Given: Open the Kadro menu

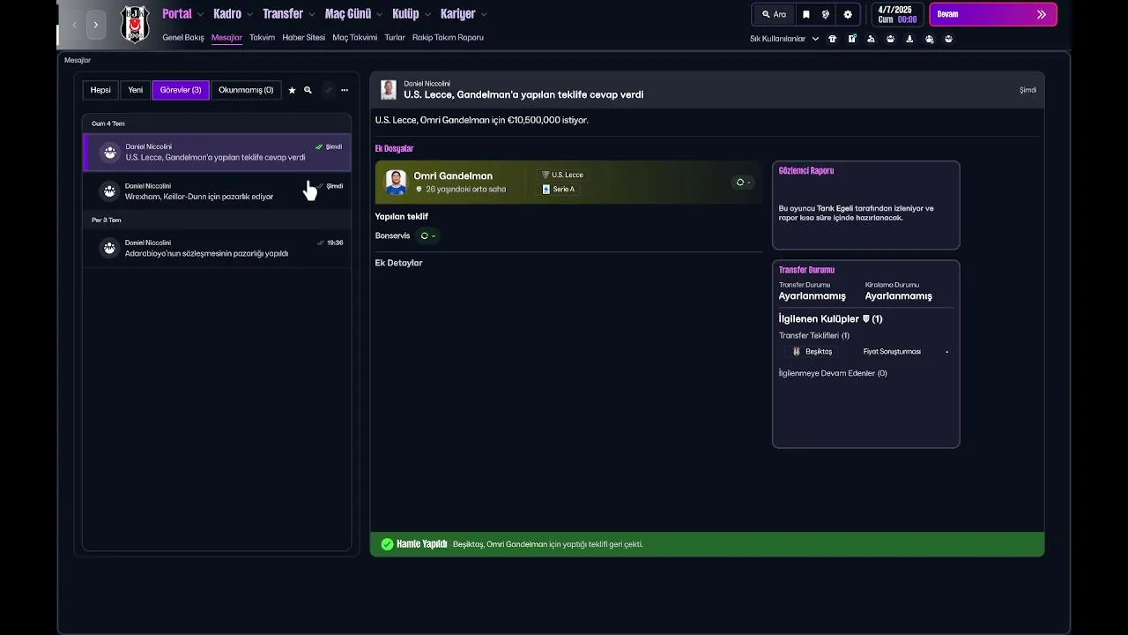Looking at the screenshot, I should click(227, 14).
